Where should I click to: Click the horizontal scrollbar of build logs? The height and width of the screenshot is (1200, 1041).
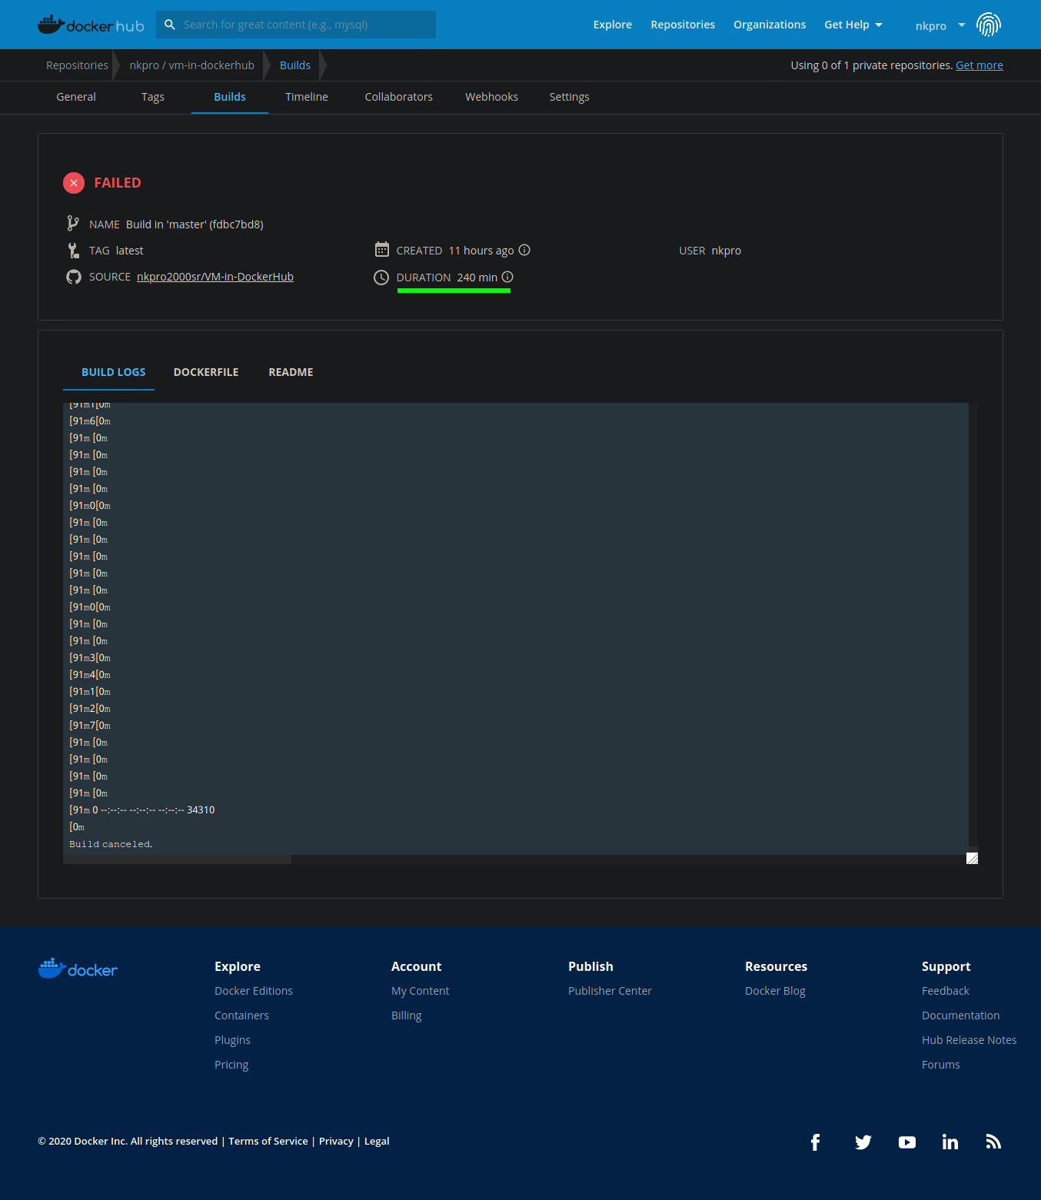click(178, 859)
